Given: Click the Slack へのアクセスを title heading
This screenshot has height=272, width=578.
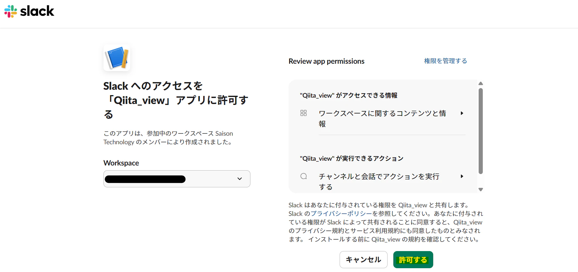Looking at the screenshot, I should pyautogui.click(x=176, y=100).
